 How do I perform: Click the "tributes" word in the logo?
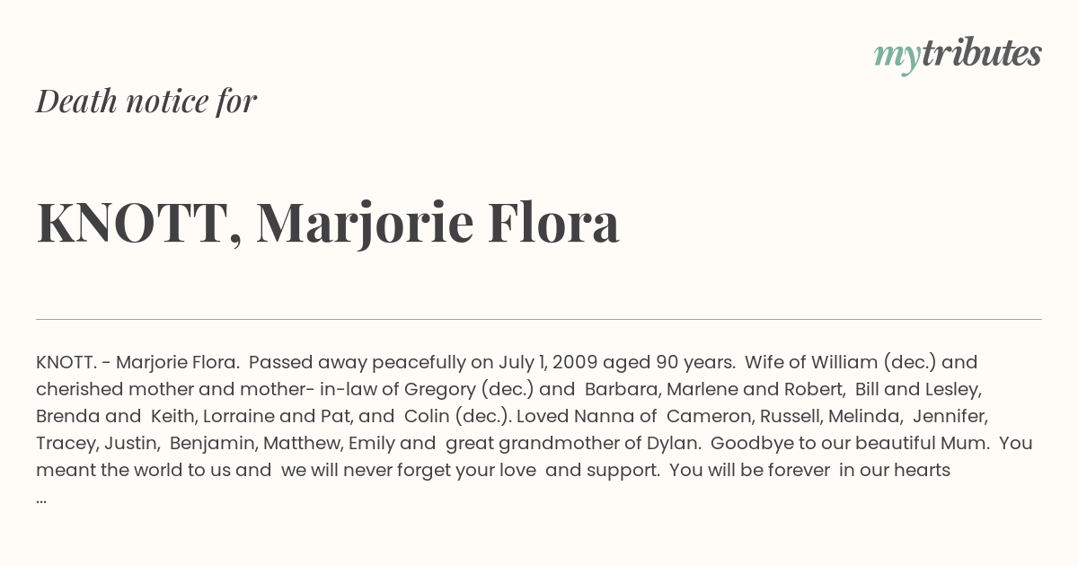point(981,54)
